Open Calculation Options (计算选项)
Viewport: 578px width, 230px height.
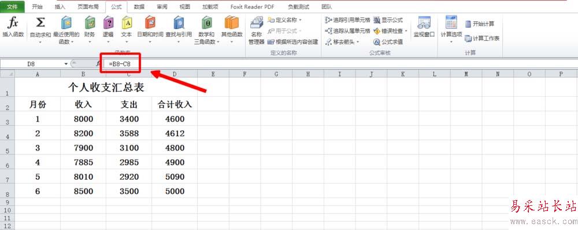451,29
